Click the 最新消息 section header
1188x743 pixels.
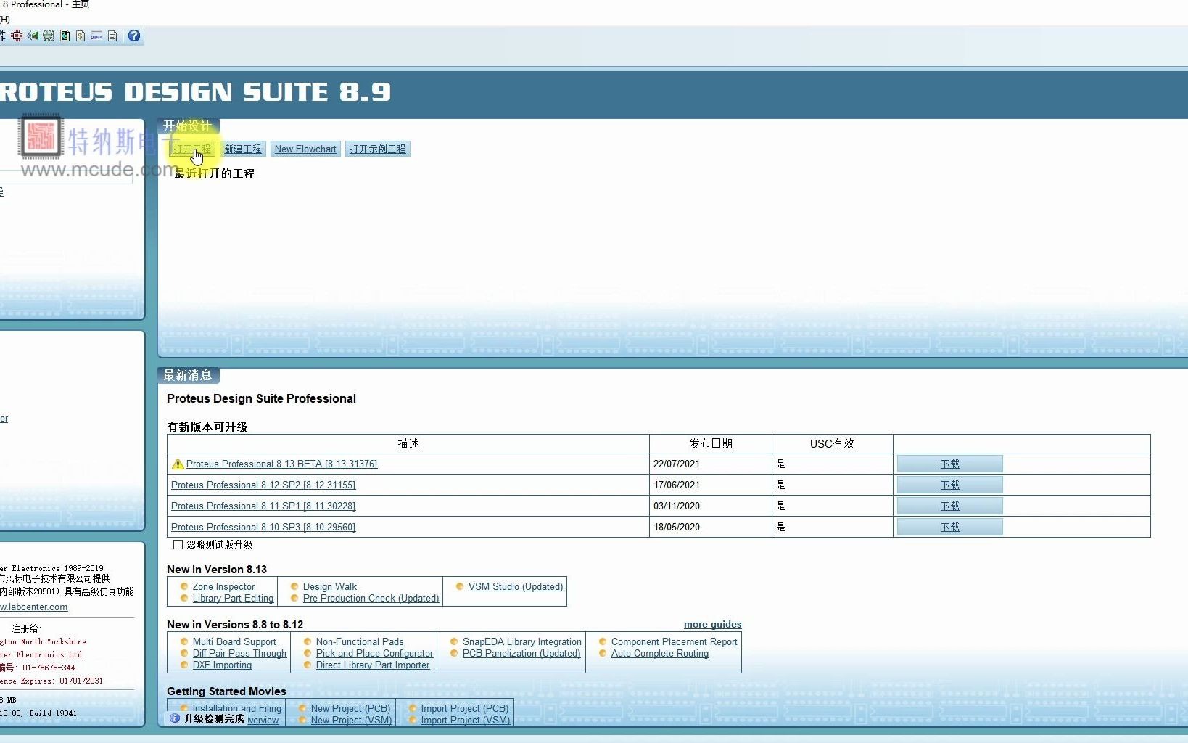click(x=188, y=375)
